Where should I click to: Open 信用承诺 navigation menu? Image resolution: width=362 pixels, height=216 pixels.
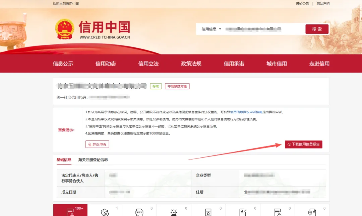[x=234, y=64]
